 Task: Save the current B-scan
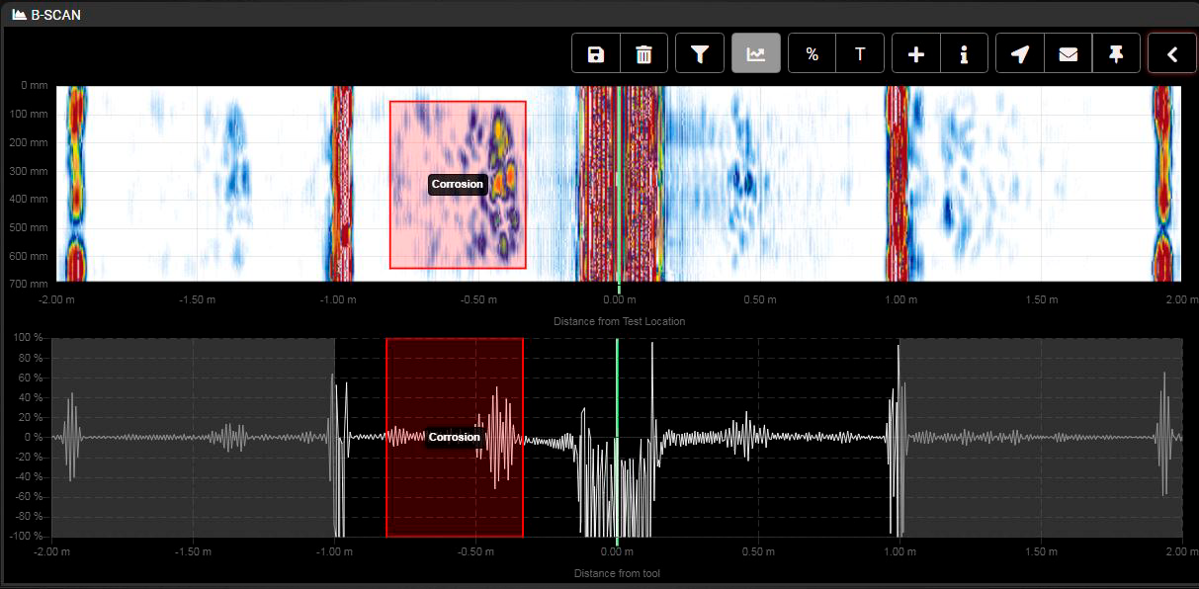pos(595,52)
